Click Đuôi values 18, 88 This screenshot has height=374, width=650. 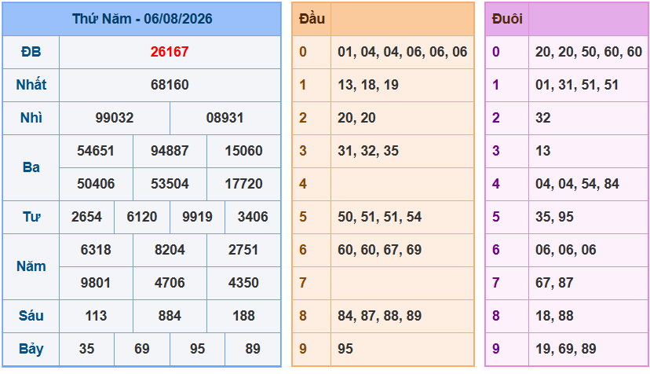pyautogui.click(x=554, y=316)
